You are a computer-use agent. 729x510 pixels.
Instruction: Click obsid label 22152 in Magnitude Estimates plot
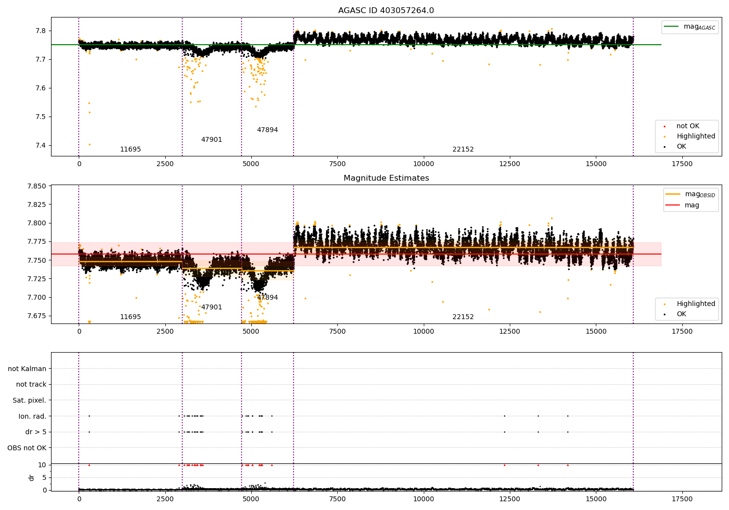[463, 317]
